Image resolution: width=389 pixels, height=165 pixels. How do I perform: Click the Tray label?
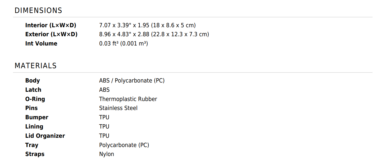32,145
